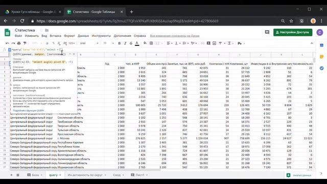
Task: Open the input tools keyboard dropdown
Action: click(x=241, y=43)
